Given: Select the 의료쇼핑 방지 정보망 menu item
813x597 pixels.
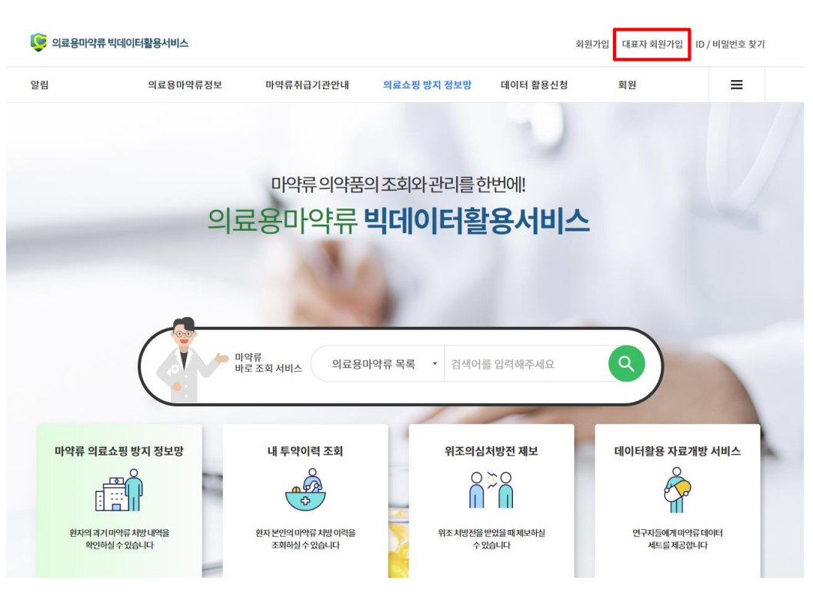Looking at the screenshot, I should [427, 85].
